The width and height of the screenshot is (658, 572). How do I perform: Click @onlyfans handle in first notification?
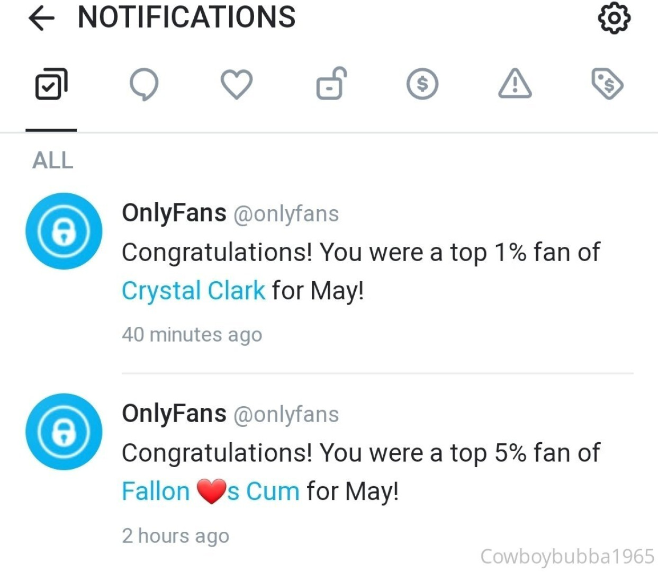click(x=286, y=214)
